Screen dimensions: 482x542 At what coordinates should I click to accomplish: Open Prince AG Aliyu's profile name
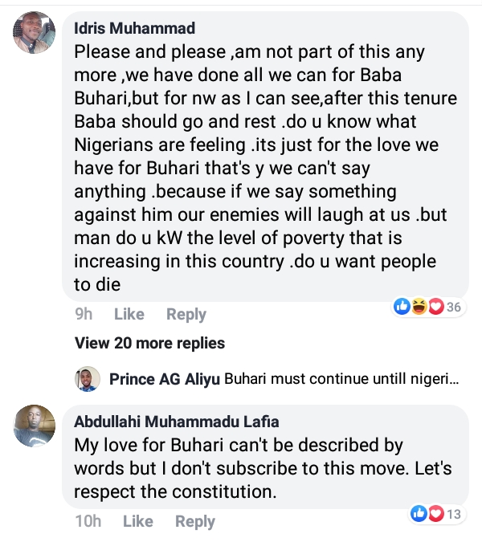[x=165, y=379]
